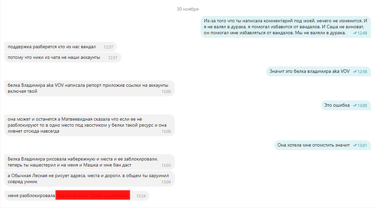Click the bubble 'Она хотела мне отомстить значит'
375x208 pixels.
click(x=322, y=145)
